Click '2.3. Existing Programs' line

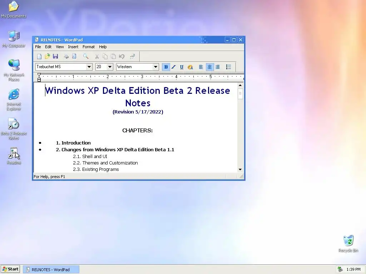[x=96, y=169]
